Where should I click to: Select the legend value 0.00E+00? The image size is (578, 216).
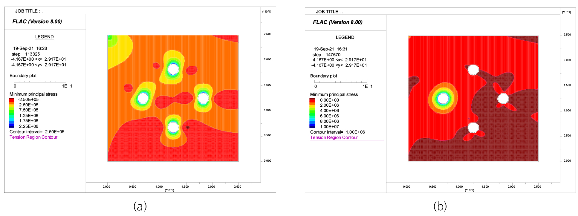[x=329, y=100]
